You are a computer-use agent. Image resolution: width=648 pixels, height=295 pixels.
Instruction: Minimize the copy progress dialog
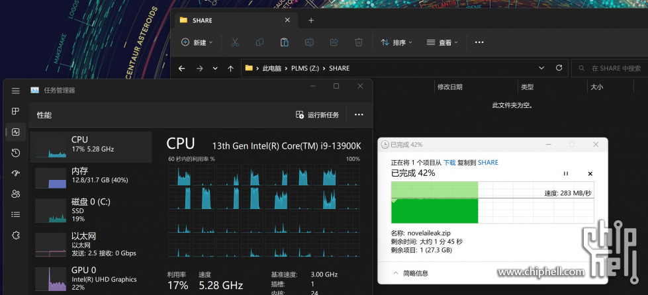[549, 145]
